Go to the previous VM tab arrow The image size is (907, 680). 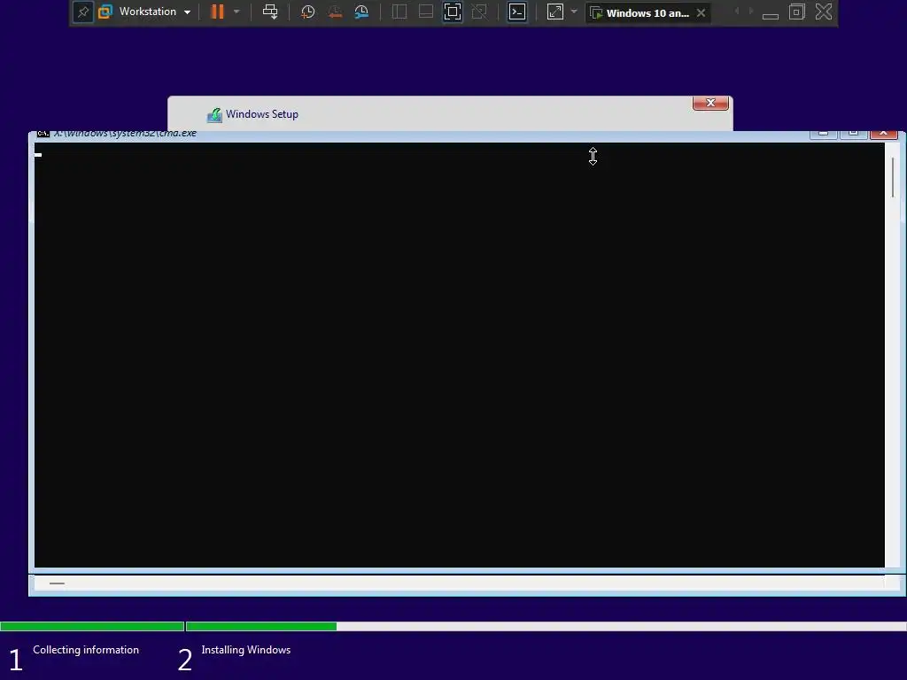click(736, 12)
